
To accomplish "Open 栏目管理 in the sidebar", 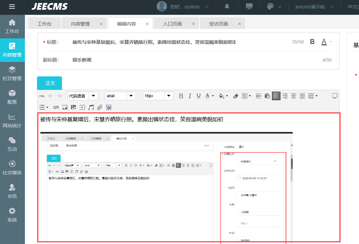I will 12,73.
